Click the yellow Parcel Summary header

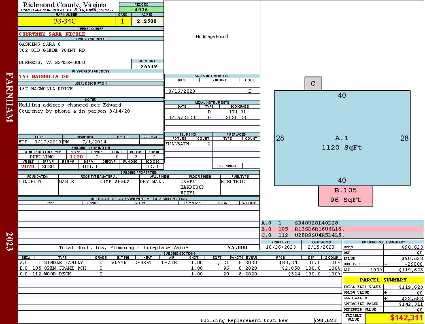click(383, 280)
